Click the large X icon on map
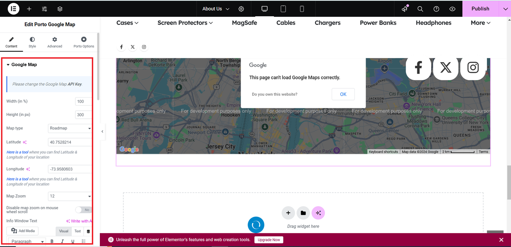 [x=446, y=67]
